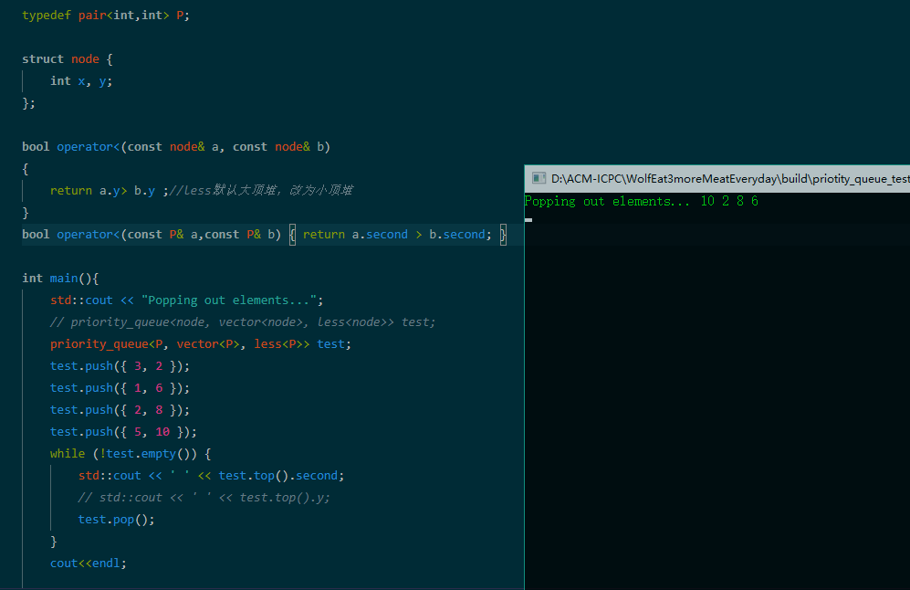Click the 'cout<<endl;' line
The image size is (910, 590).
point(89,564)
